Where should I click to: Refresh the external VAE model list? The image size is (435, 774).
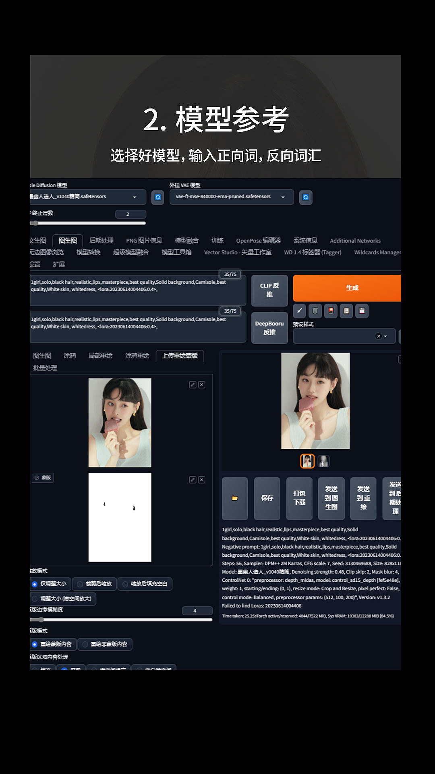click(306, 197)
